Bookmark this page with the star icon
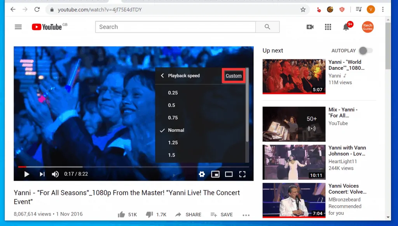This screenshot has width=398, height=226. tap(303, 10)
